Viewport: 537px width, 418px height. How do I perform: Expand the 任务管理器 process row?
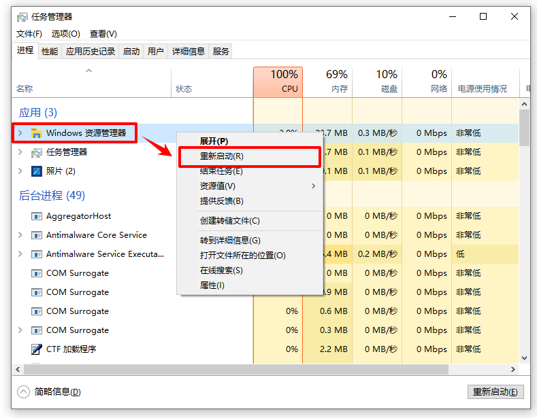click(x=20, y=152)
